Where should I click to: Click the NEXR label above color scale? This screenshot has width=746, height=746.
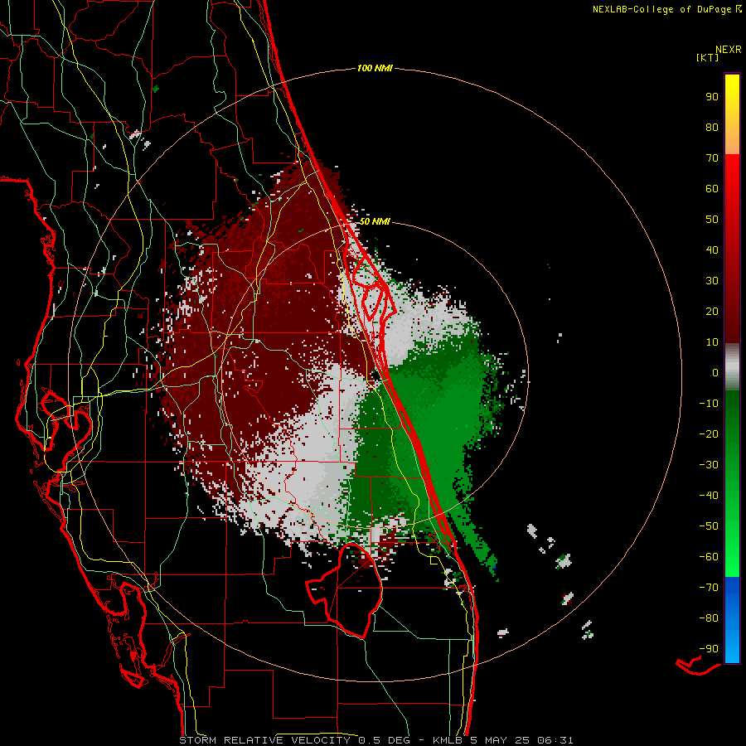[729, 50]
